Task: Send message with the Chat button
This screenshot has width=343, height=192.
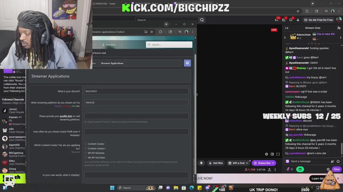Action: tap(337, 169)
